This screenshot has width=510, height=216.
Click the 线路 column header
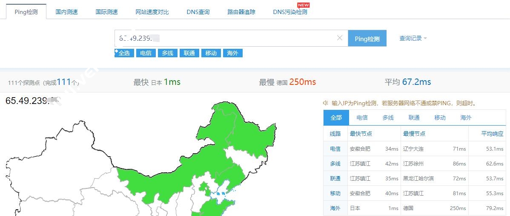(335, 134)
